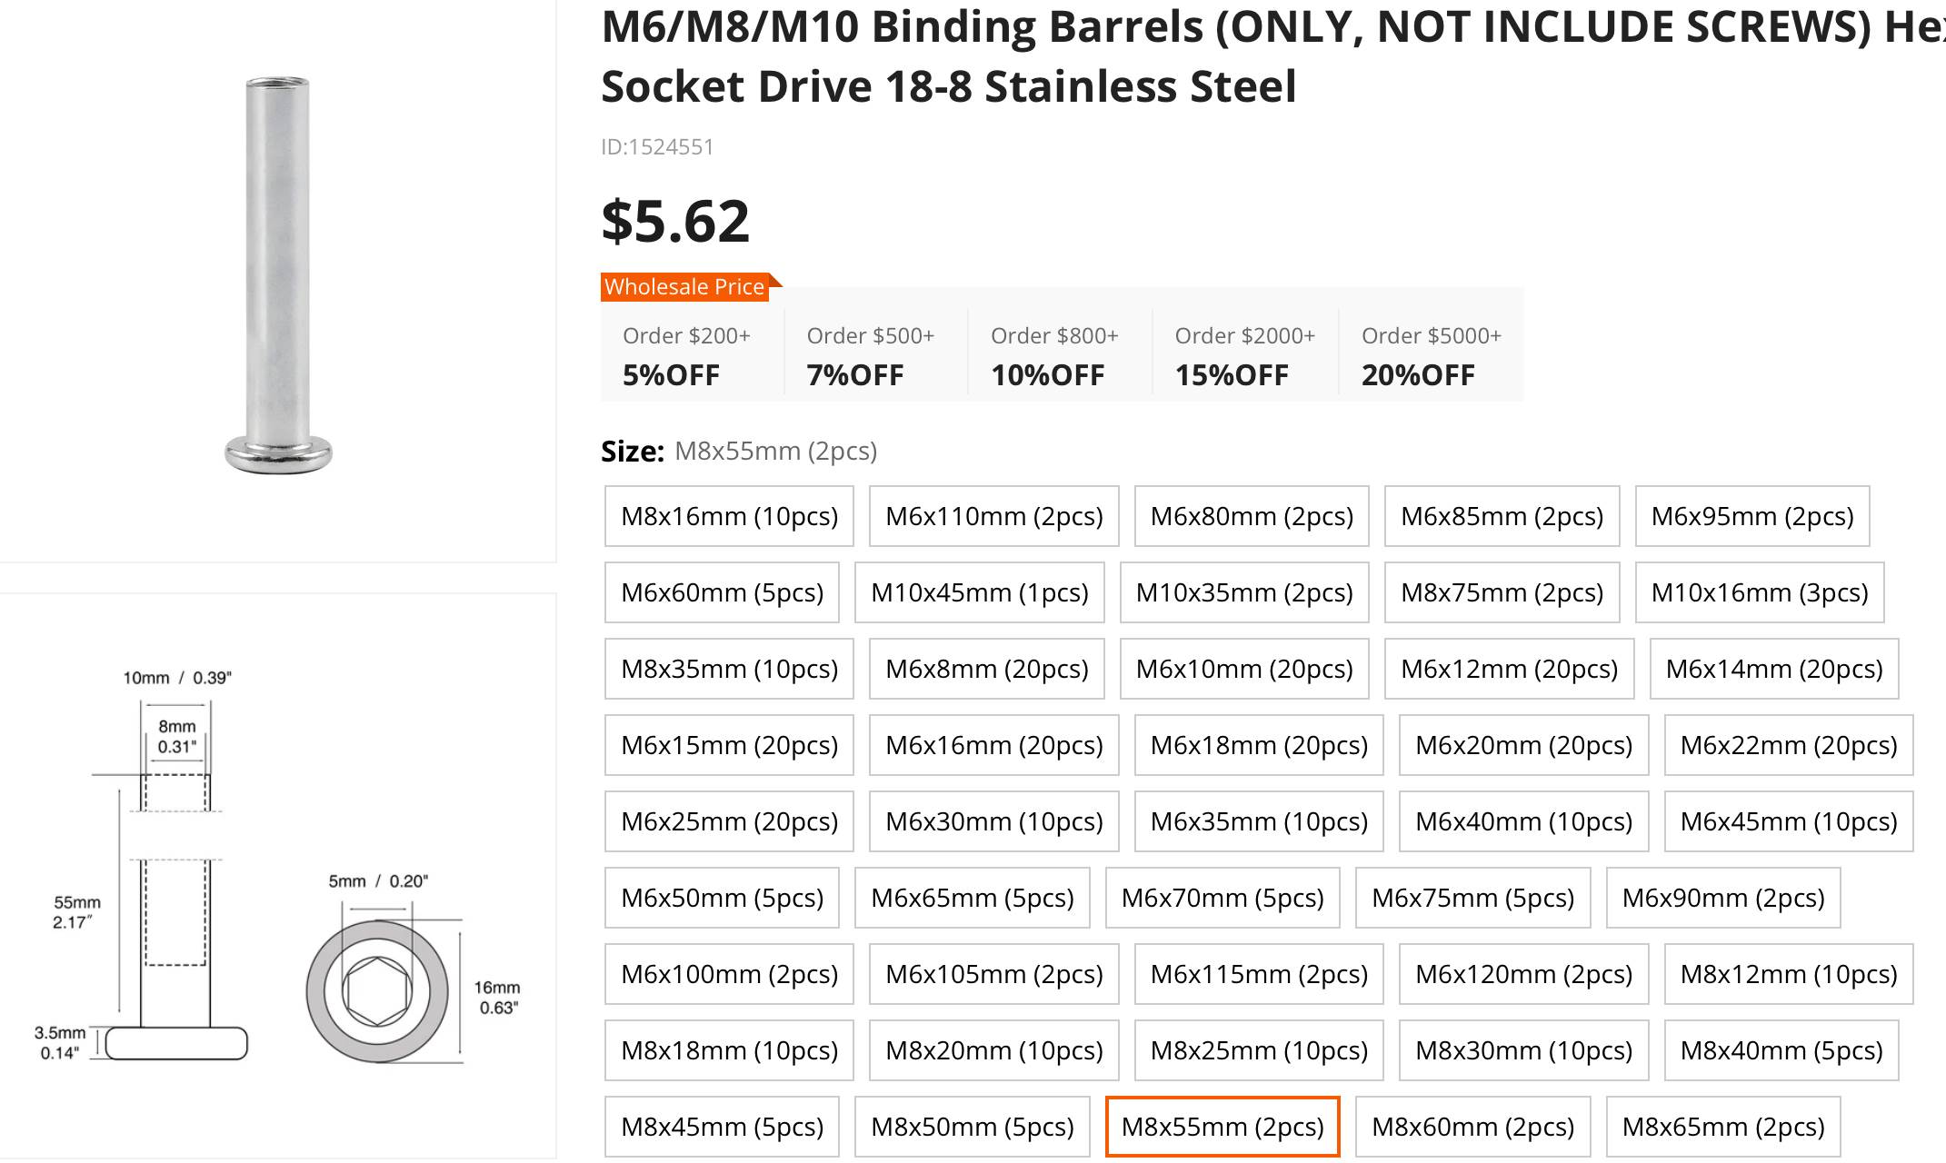Choose M8x65mm (2pcs) size
This screenshot has height=1163, width=1946.
point(1722,1127)
